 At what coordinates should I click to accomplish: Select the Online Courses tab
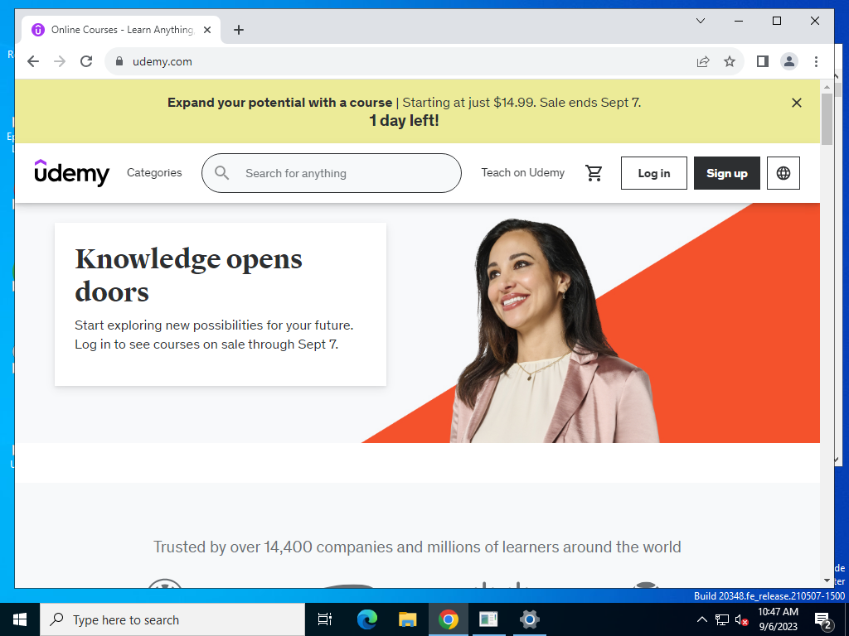pos(121,30)
